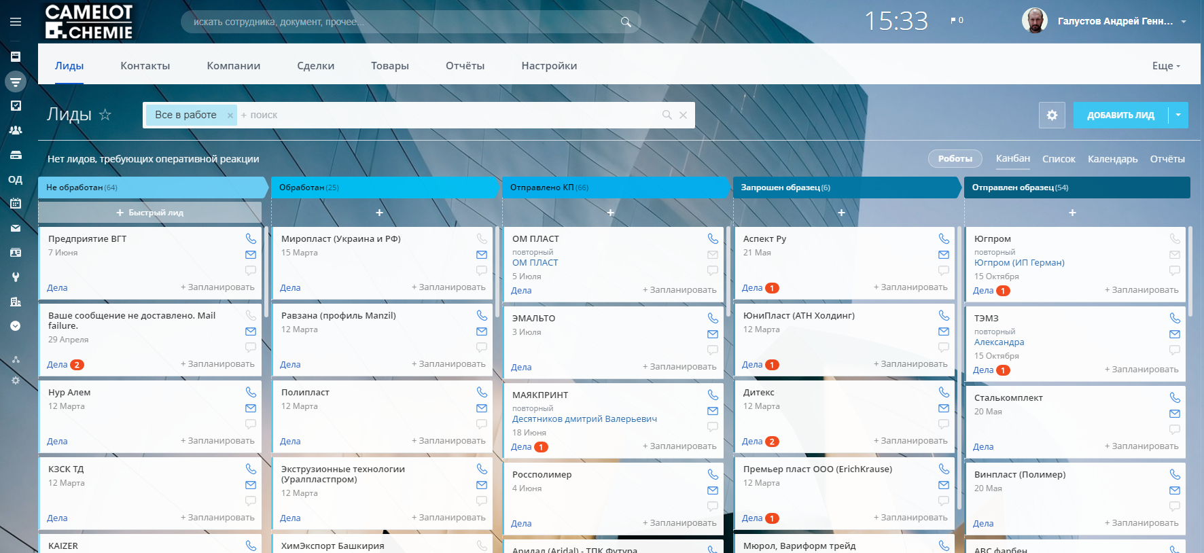This screenshot has width=1204, height=553.
Task: Open the kanban settings gear button
Action: [1052, 115]
